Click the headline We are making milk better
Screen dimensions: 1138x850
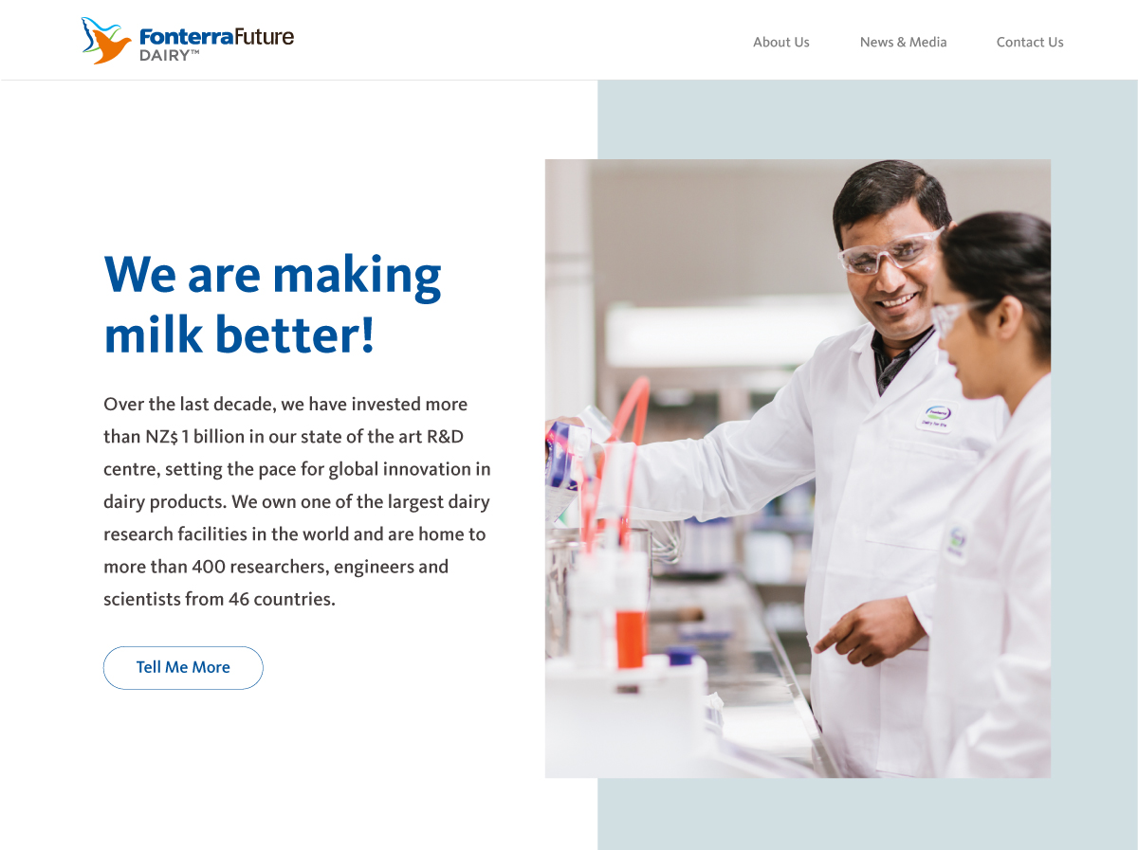pyautogui.click(x=272, y=303)
